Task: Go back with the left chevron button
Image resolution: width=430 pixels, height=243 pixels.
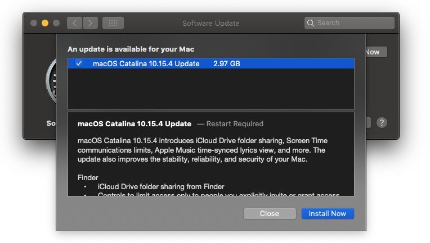Action: [75, 23]
